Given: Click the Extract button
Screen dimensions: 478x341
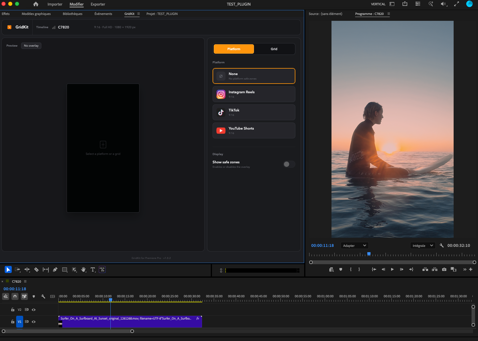Looking at the screenshot, I should coord(435,269).
